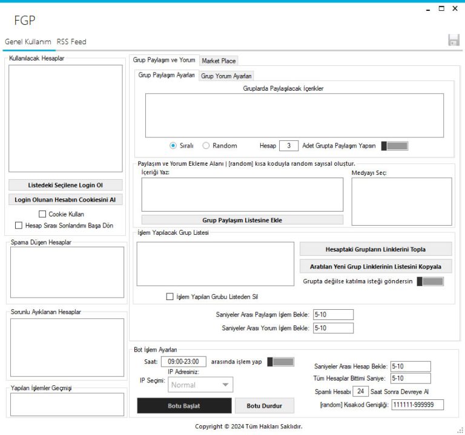Toggle the working-hours arasında işlem yap switch
465x435 pixels.
pyautogui.click(x=280, y=362)
